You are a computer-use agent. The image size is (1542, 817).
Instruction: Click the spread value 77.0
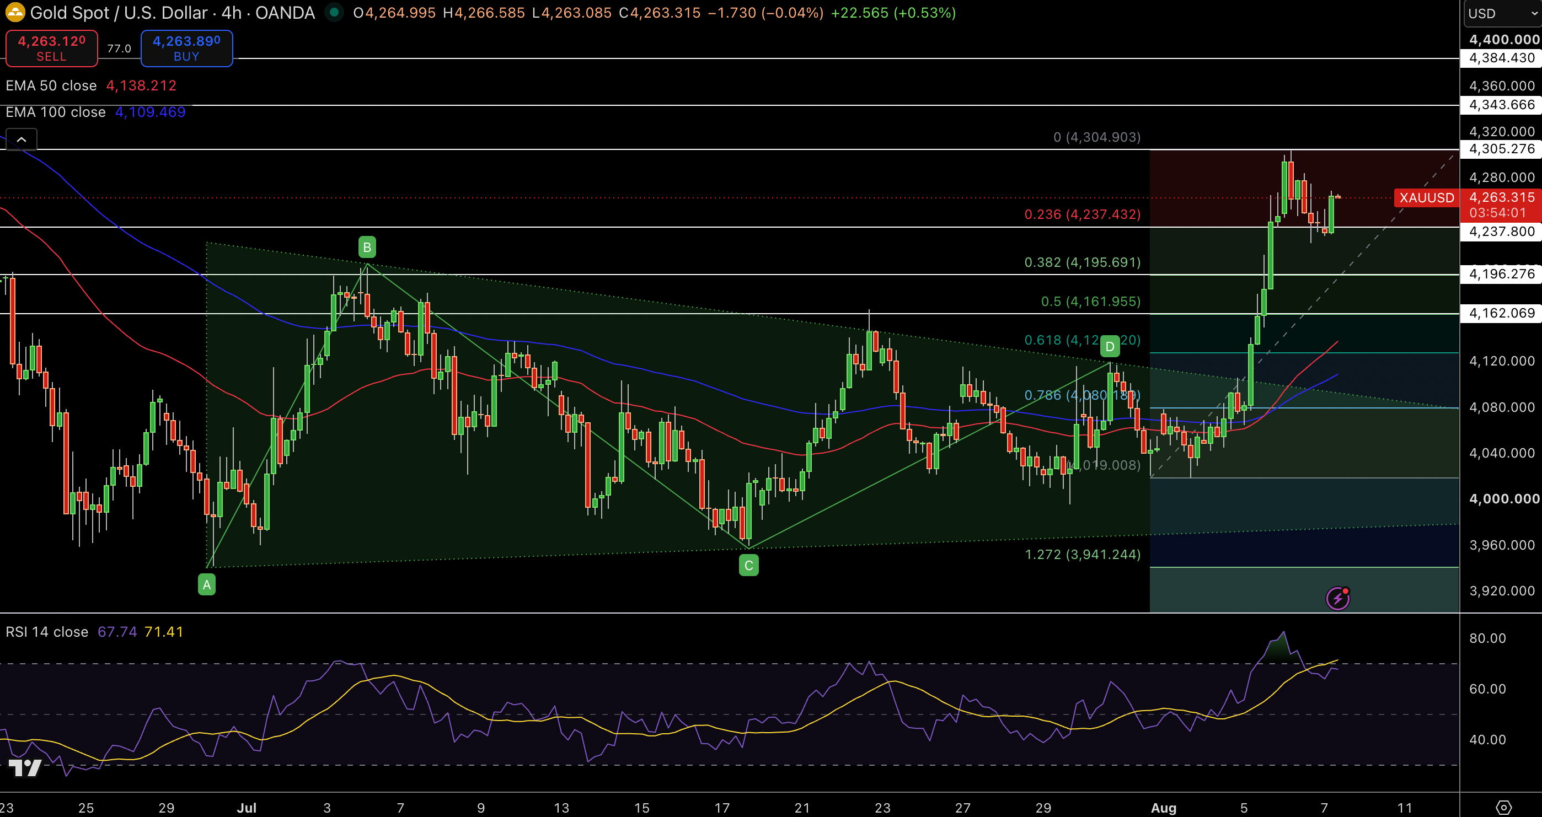pos(119,49)
